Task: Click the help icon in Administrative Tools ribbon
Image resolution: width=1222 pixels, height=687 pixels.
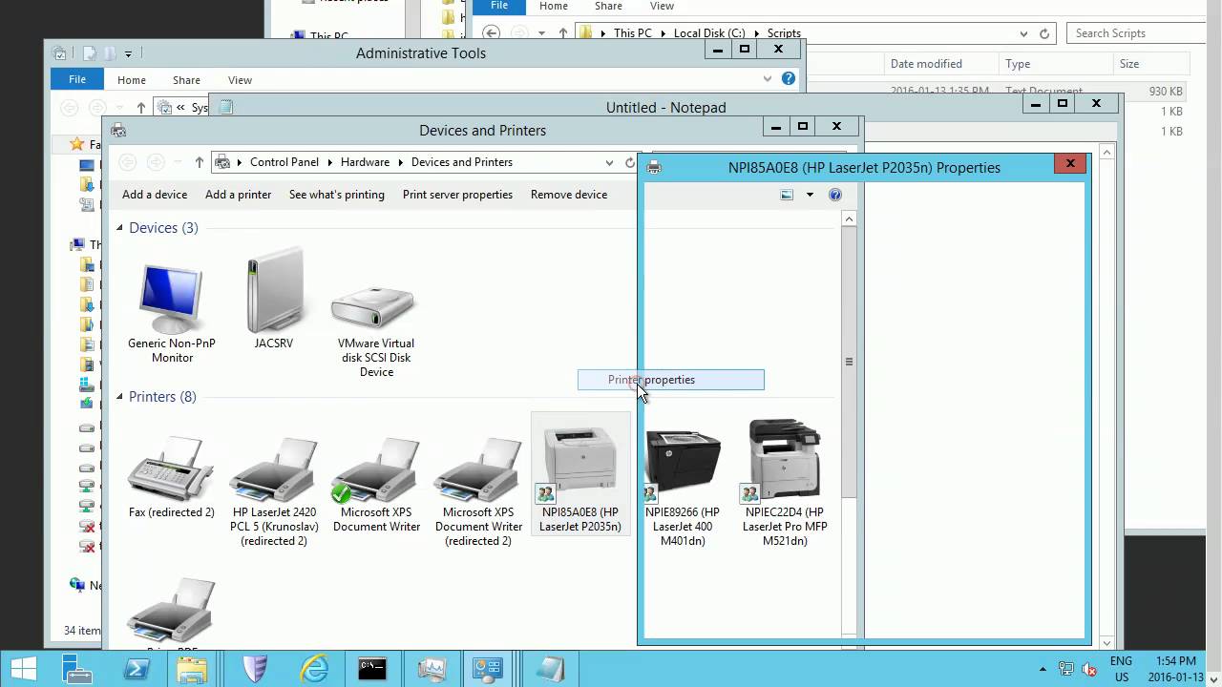Action: tap(789, 79)
